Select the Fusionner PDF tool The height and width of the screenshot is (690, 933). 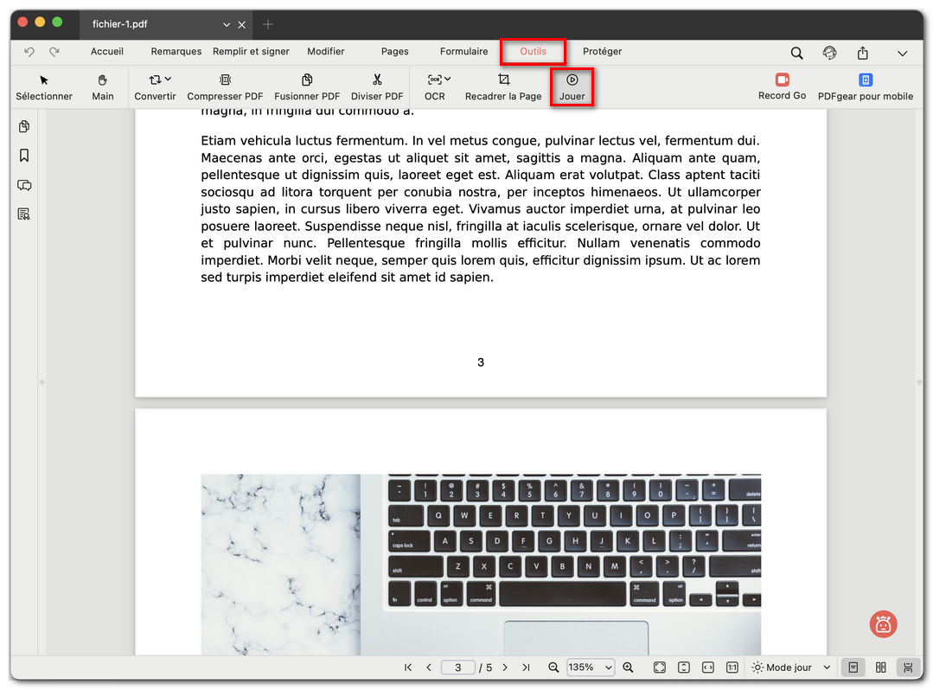[307, 86]
